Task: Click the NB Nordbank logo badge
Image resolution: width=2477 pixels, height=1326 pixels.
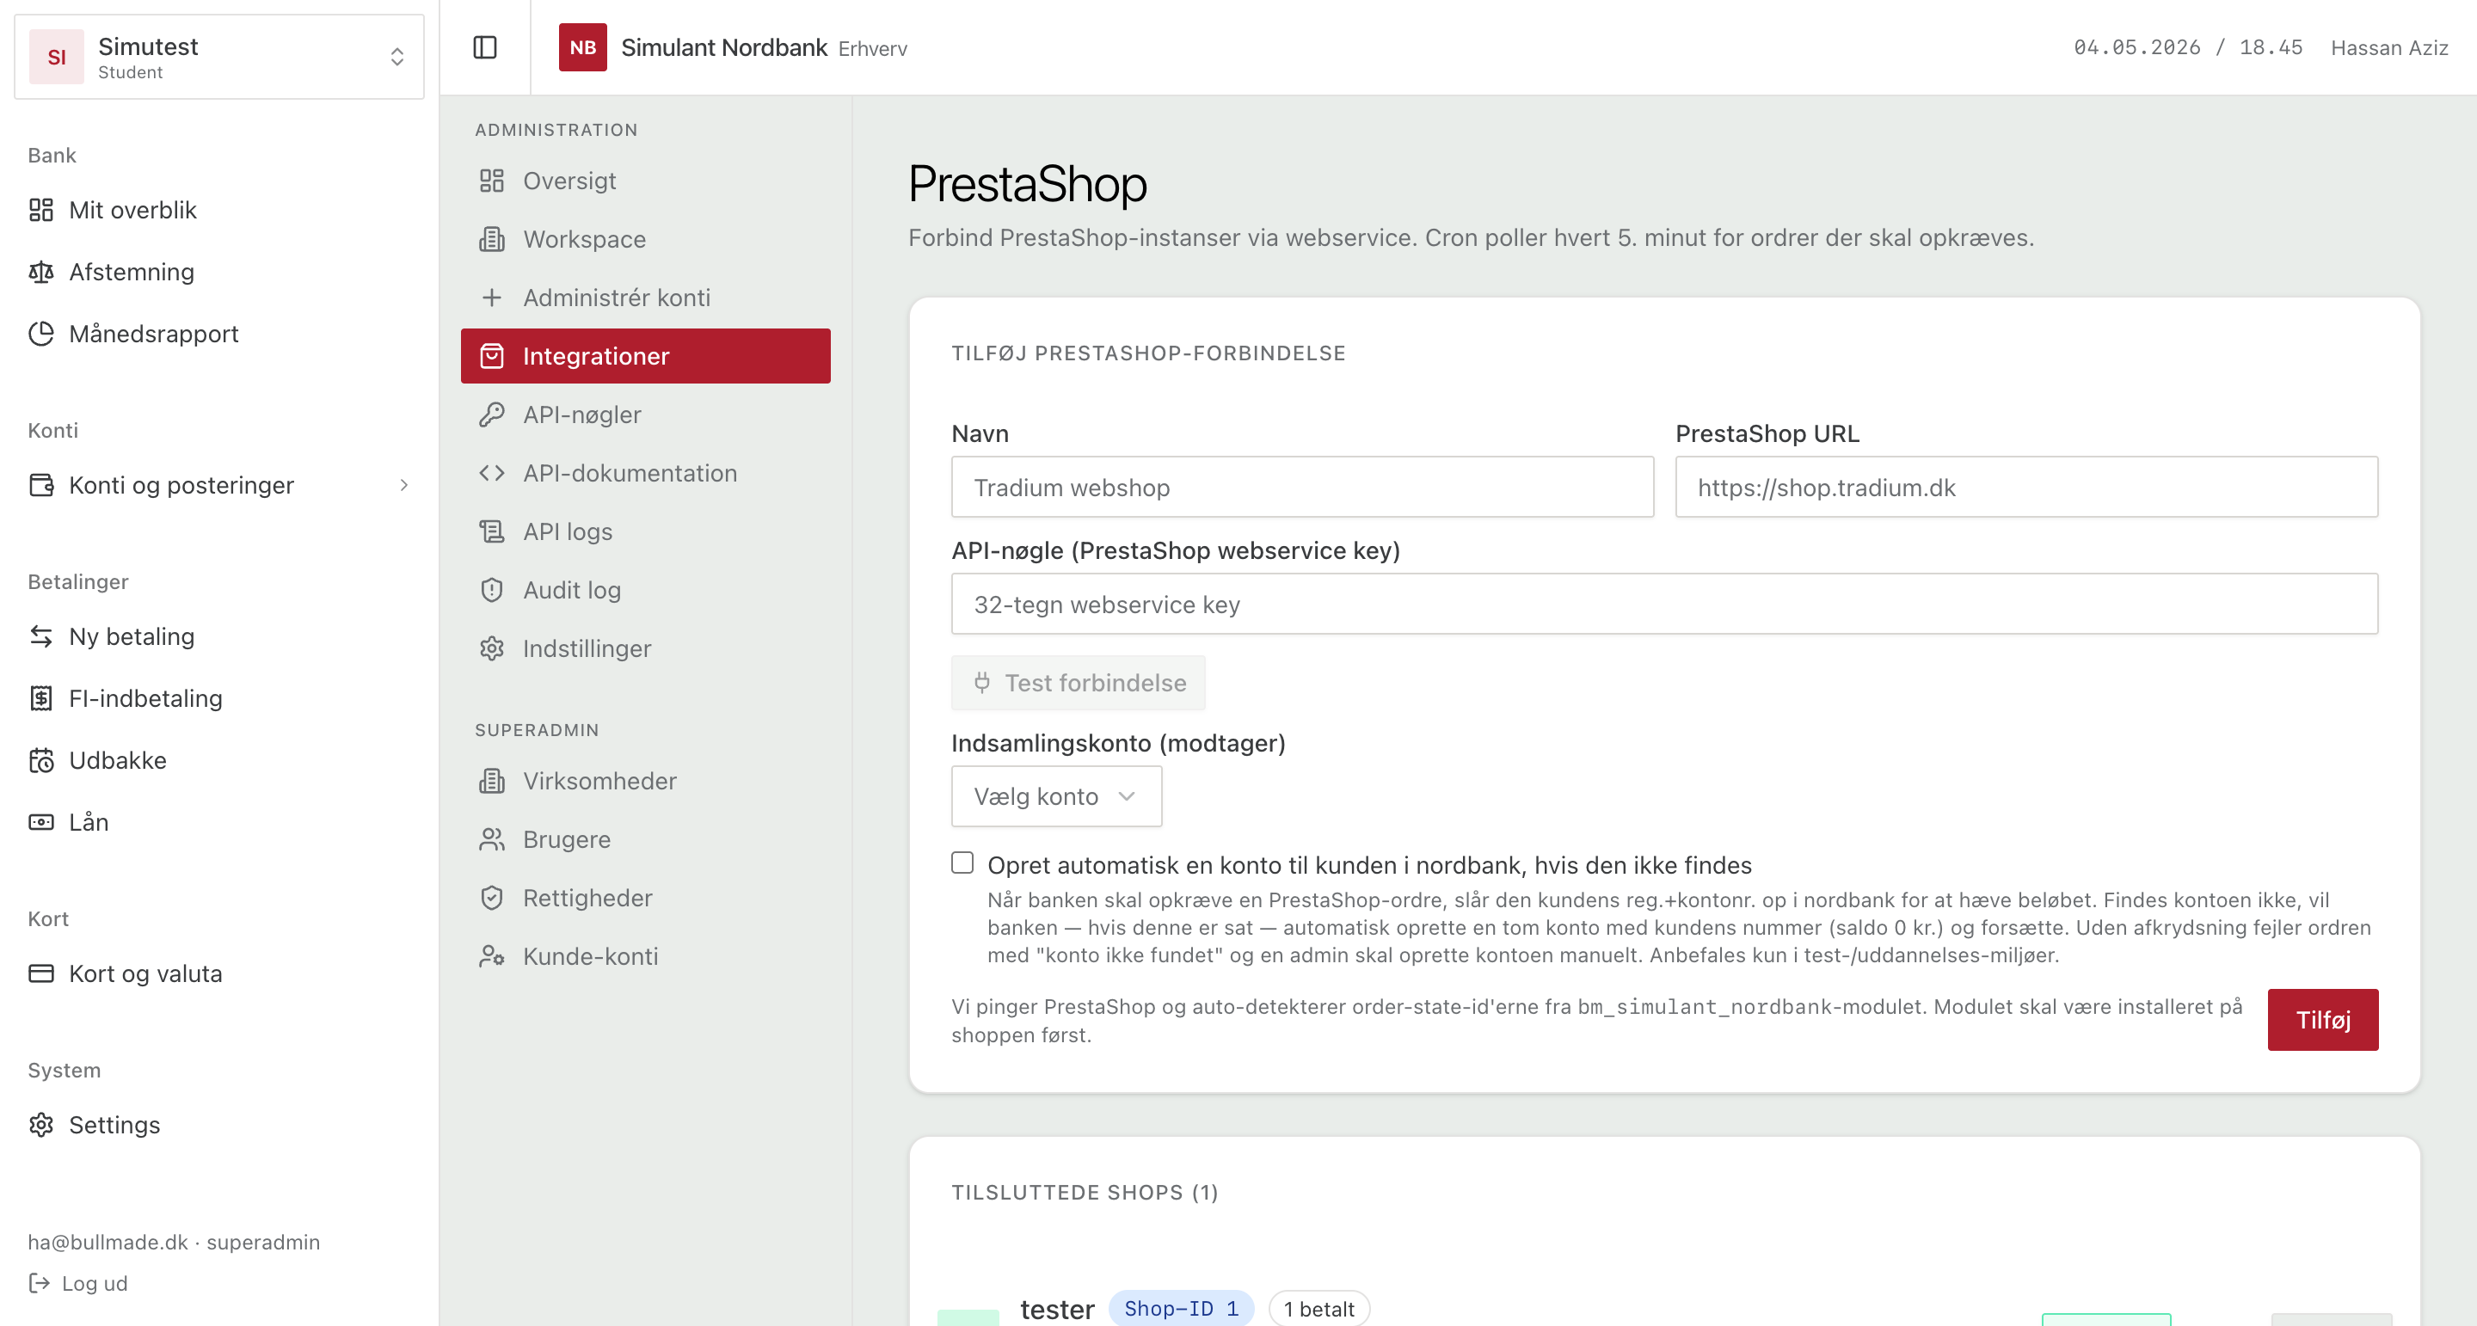Action: [x=583, y=47]
